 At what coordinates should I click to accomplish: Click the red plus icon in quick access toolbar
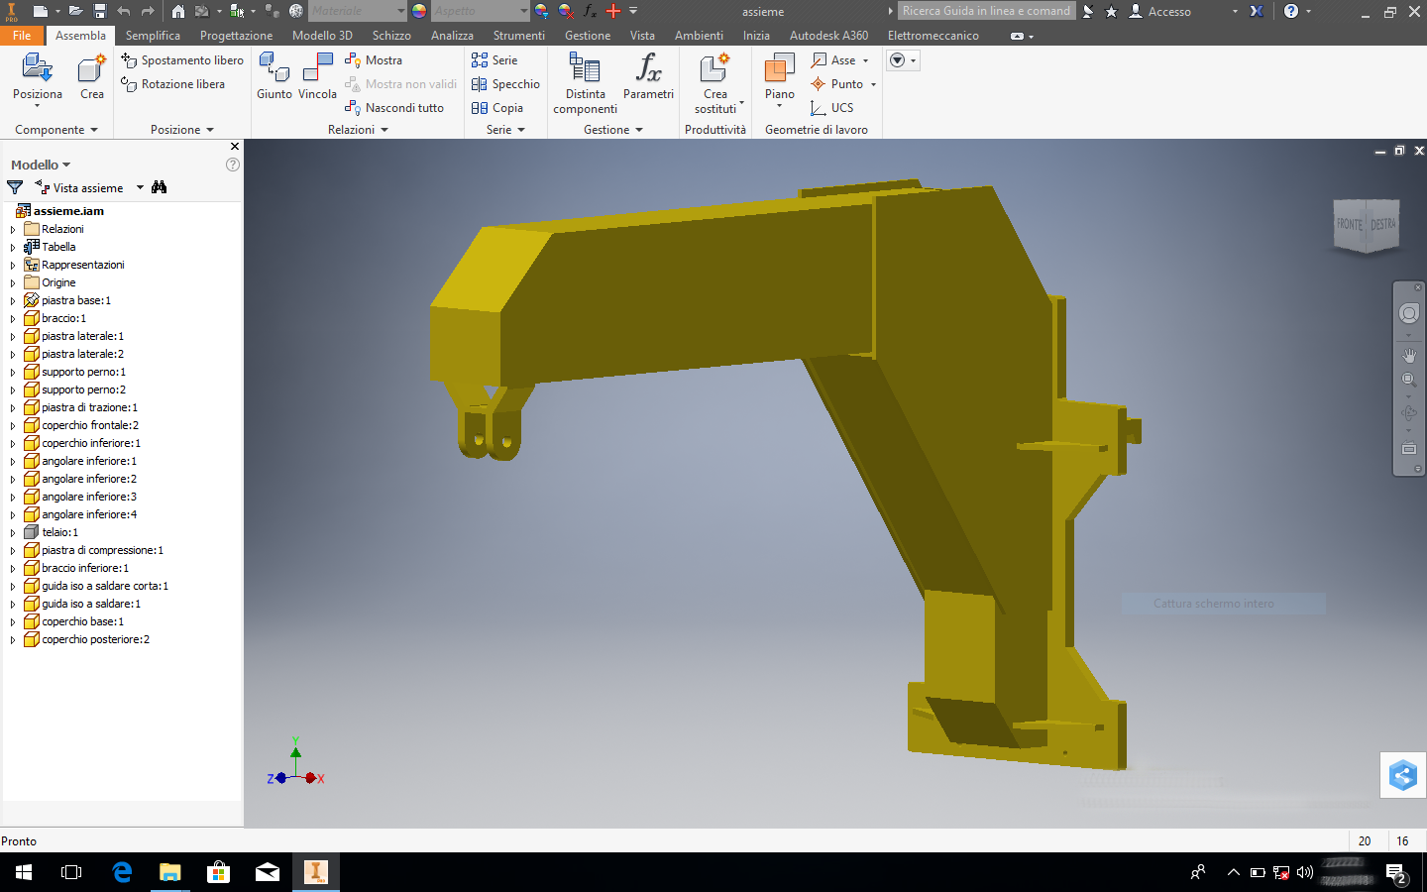[x=613, y=11]
